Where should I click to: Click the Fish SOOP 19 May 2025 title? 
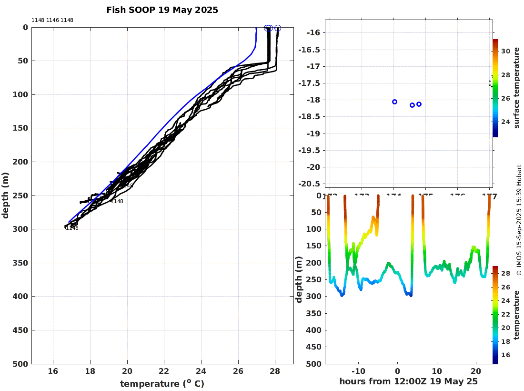[x=162, y=10]
